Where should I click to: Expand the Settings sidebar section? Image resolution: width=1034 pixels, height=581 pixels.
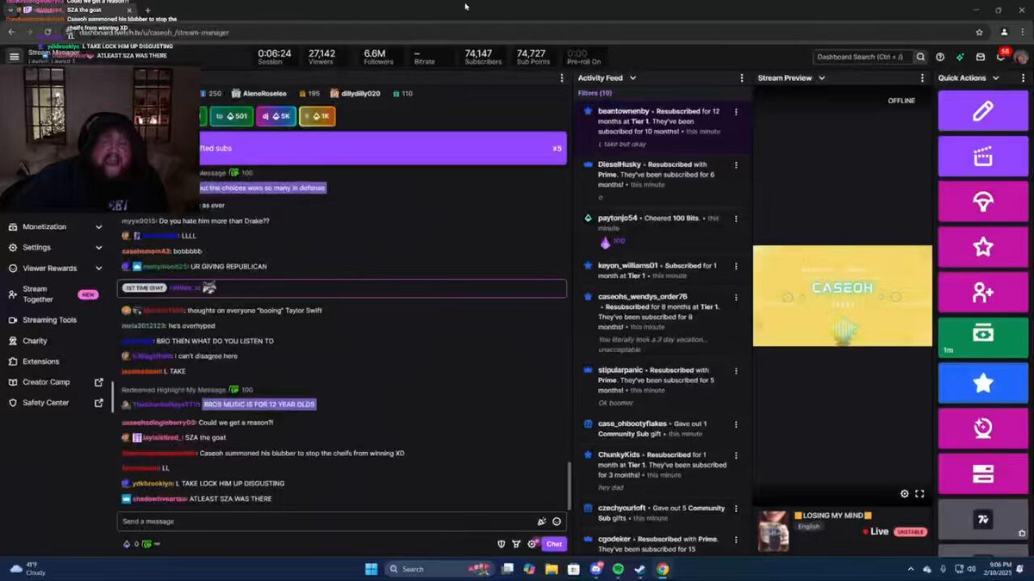[57, 247]
